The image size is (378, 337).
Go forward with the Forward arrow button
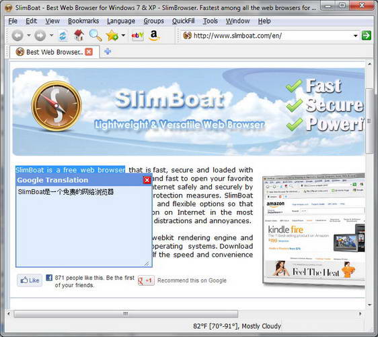pos(40,36)
